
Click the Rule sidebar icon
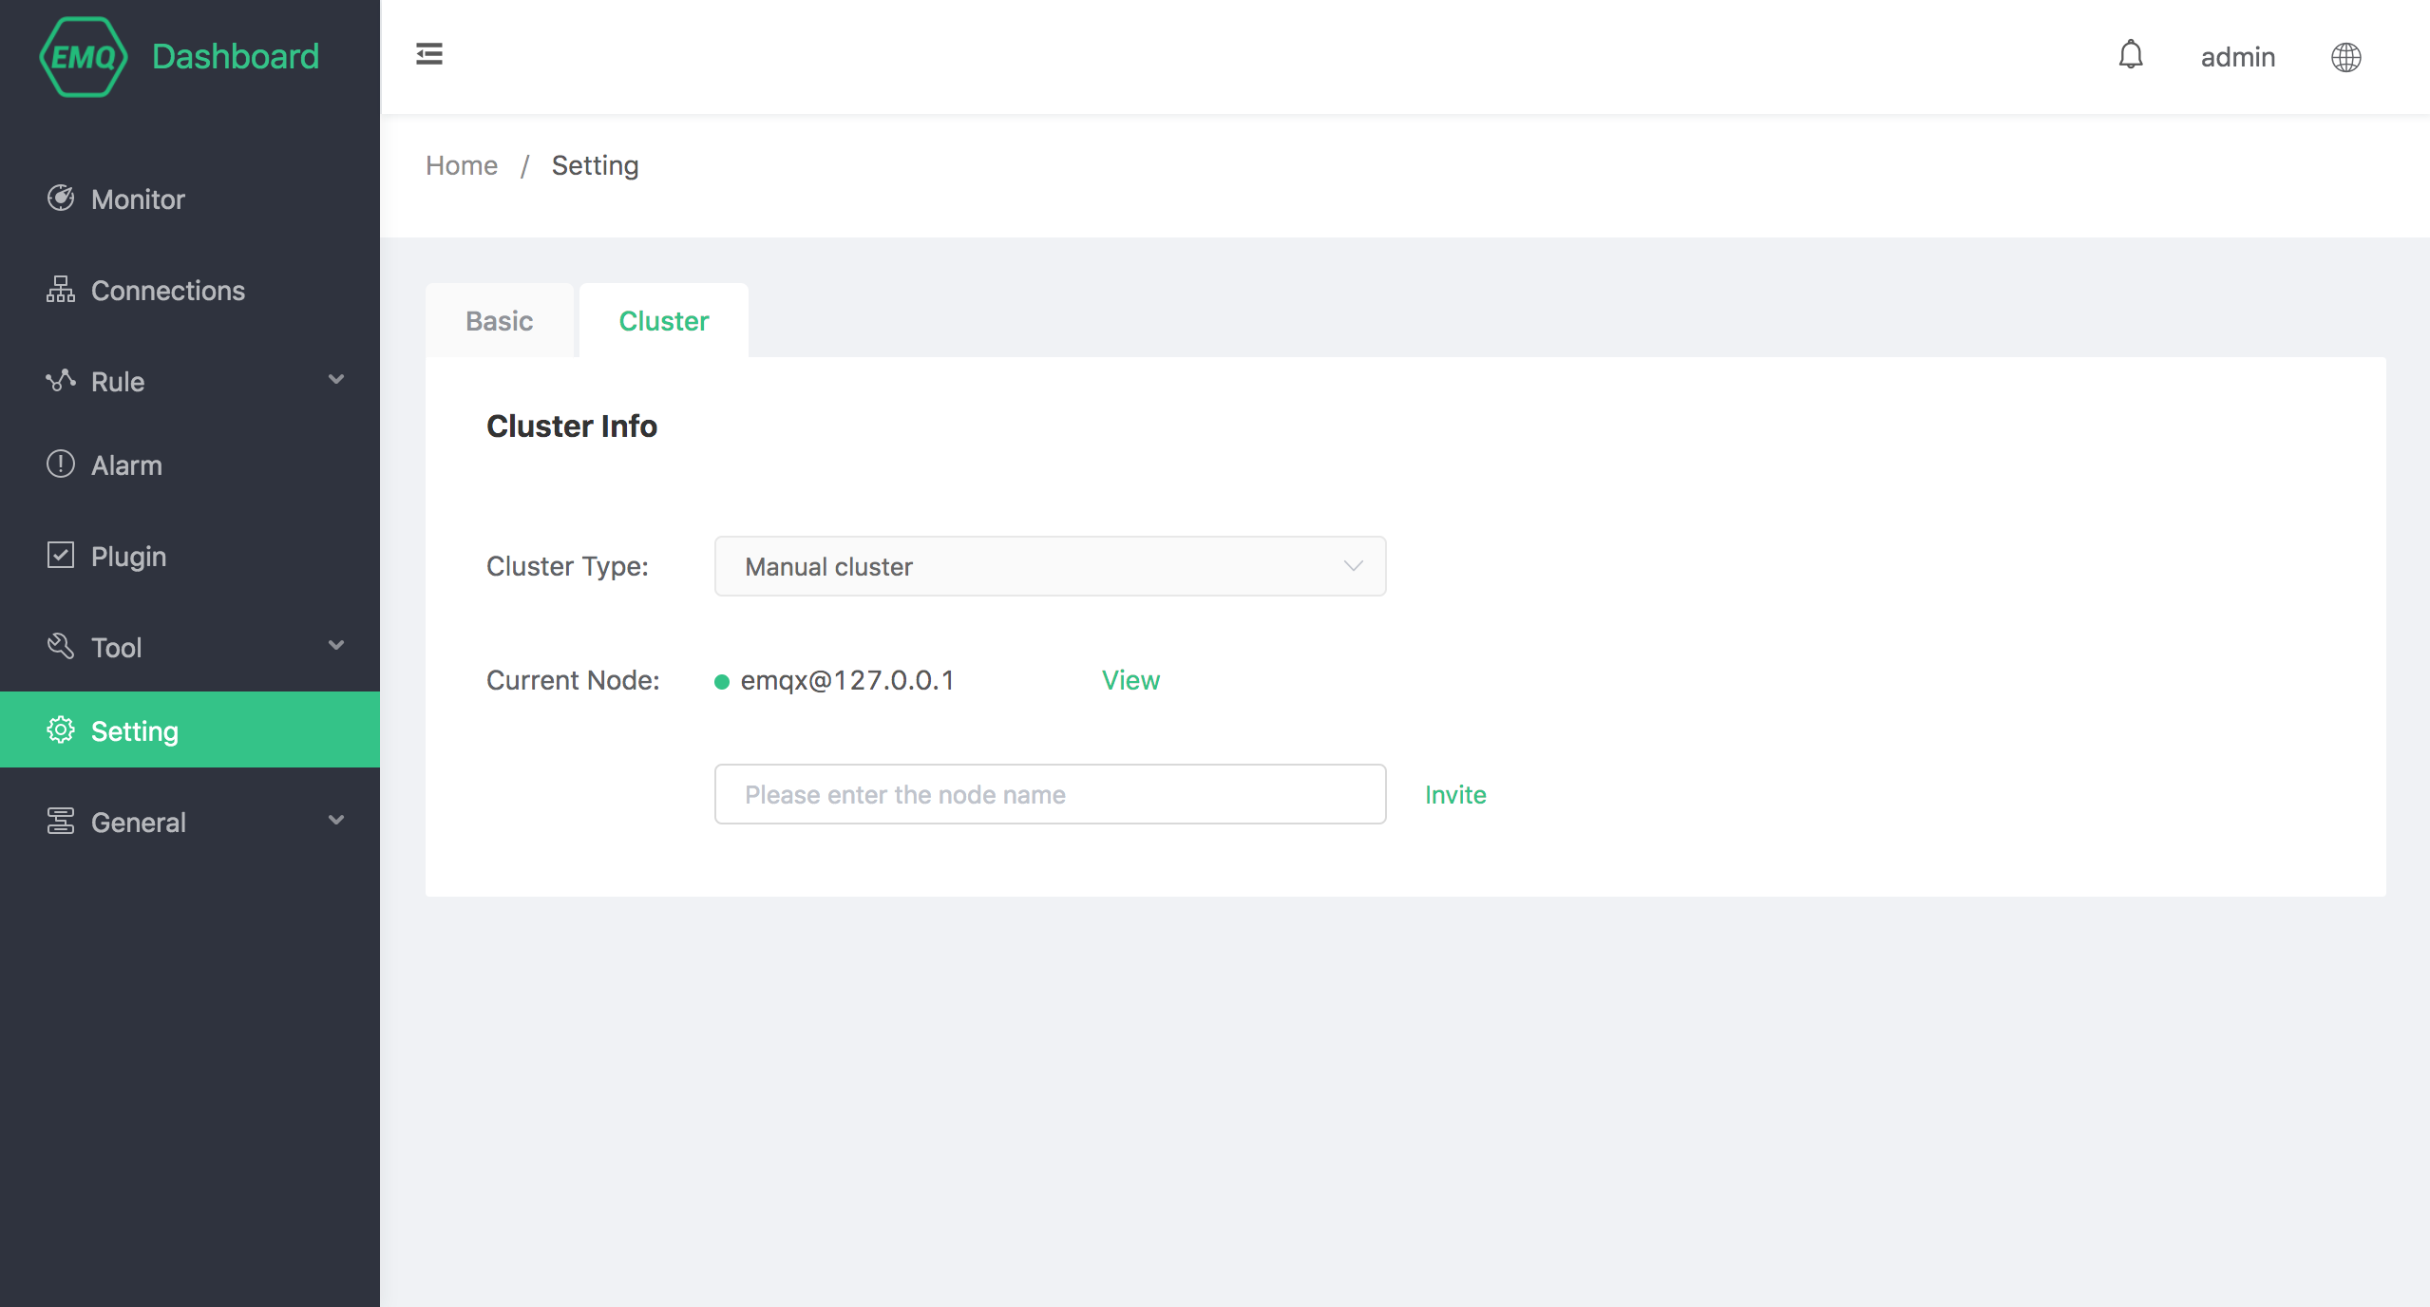[x=60, y=382]
